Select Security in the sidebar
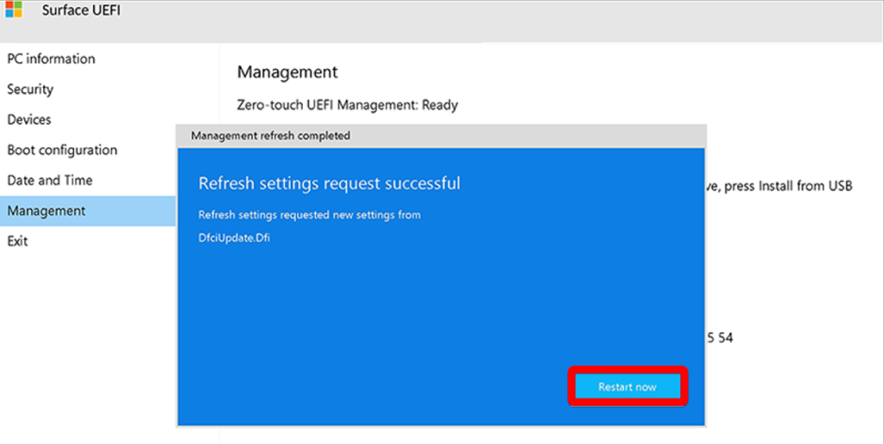Image resolution: width=884 pixels, height=444 pixels. coord(30,90)
